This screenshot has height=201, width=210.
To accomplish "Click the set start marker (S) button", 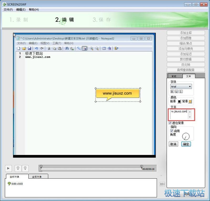I will pos(18,168).
